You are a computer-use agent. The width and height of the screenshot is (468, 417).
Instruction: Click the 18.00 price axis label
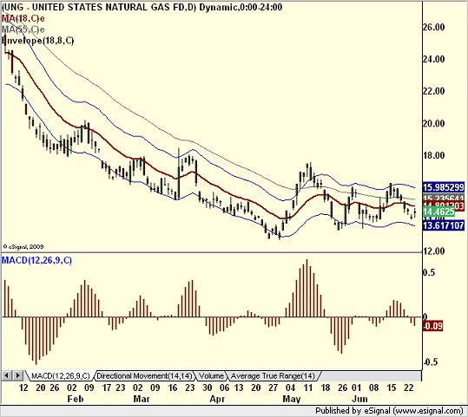click(433, 155)
